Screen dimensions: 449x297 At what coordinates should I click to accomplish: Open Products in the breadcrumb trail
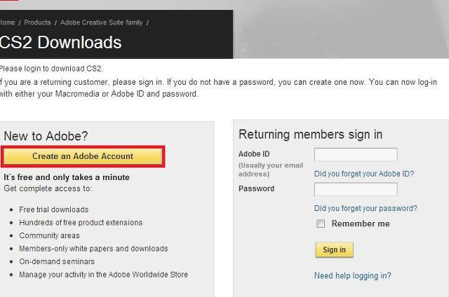pyautogui.click(x=37, y=22)
